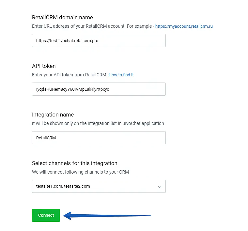248x231 pixels.
Task: Open the myaccount.retailcrm.ru example link
Action: (x=184, y=26)
